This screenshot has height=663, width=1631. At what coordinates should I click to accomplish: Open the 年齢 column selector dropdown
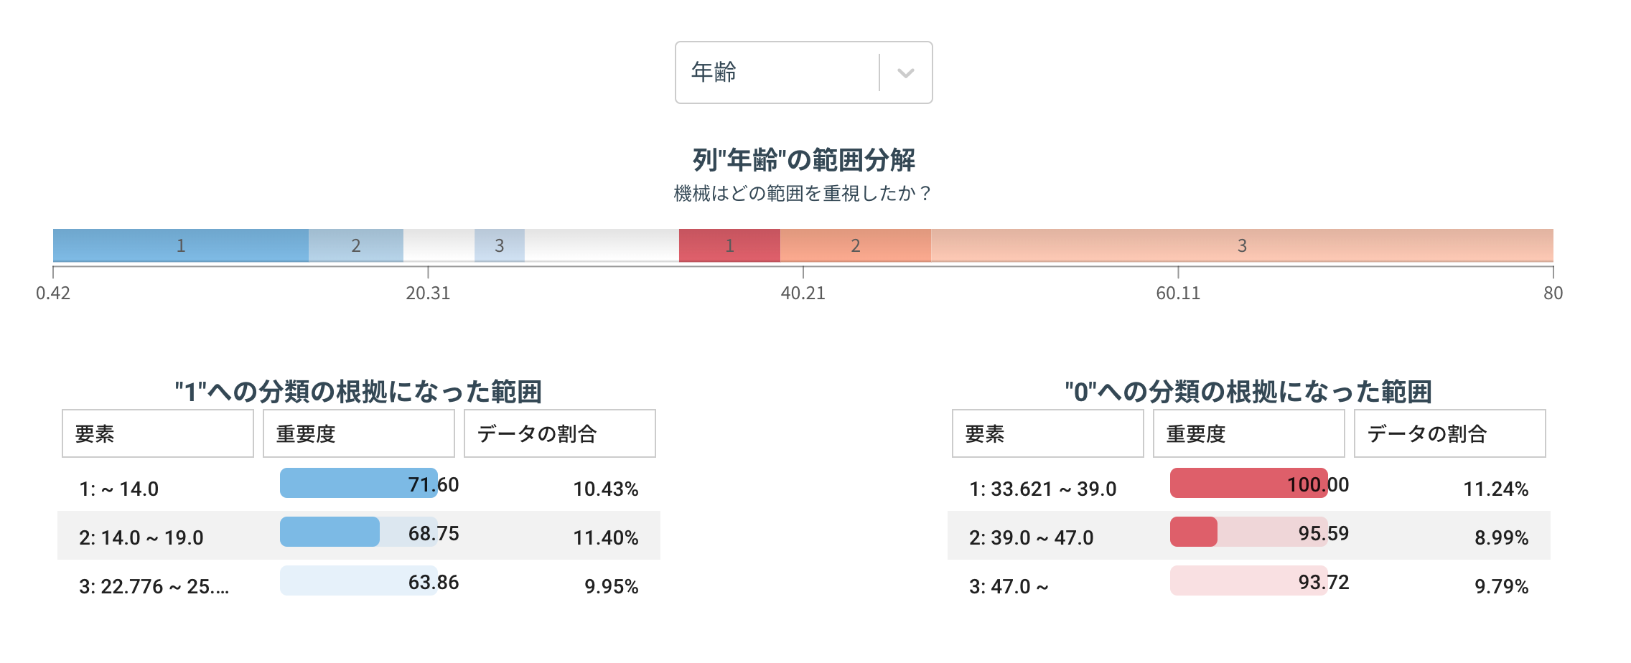pyautogui.click(x=782, y=72)
